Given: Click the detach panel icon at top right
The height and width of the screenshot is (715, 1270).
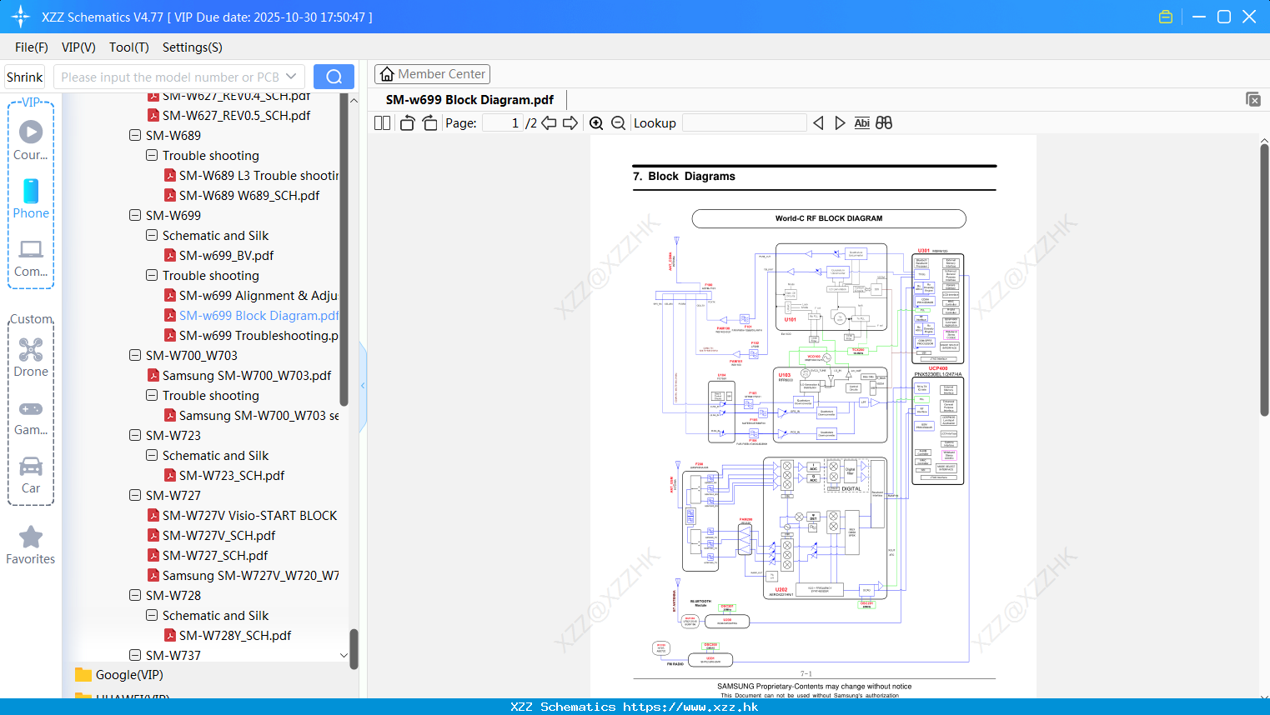Looking at the screenshot, I should coord(1253,99).
